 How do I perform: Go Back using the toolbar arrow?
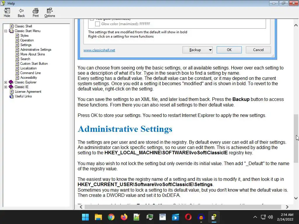coord(21,13)
